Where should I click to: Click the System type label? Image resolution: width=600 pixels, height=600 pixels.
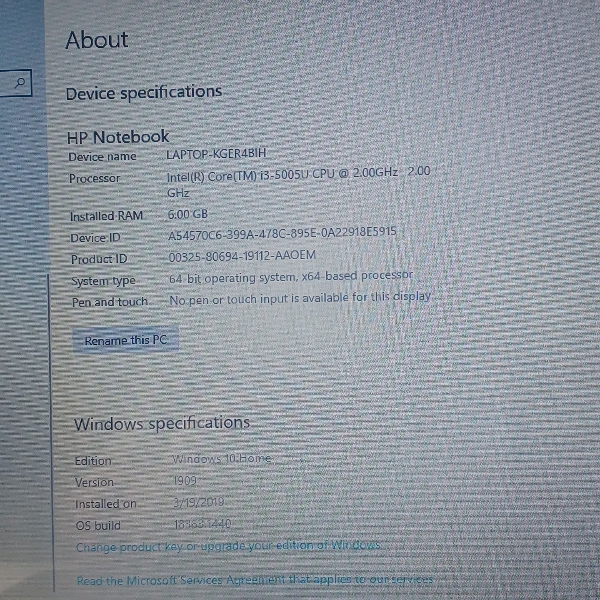point(103,281)
